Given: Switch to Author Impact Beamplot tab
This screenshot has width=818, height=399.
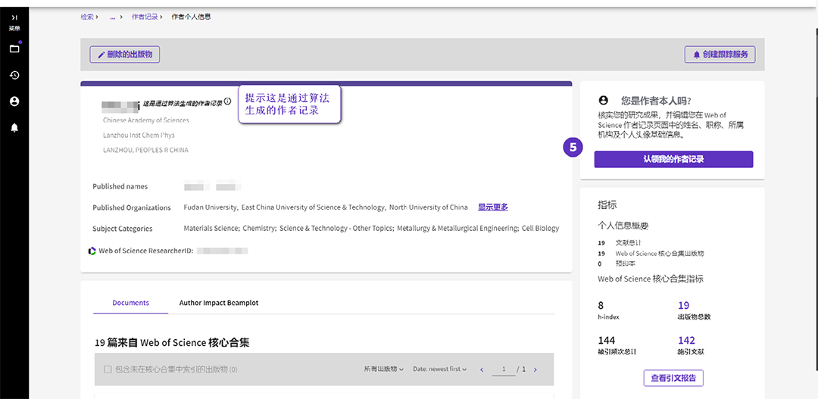Looking at the screenshot, I should pyautogui.click(x=219, y=303).
